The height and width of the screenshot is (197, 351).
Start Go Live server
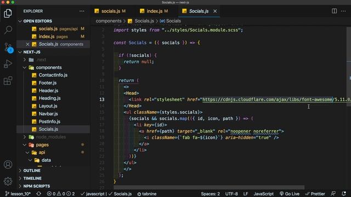tap(290, 194)
